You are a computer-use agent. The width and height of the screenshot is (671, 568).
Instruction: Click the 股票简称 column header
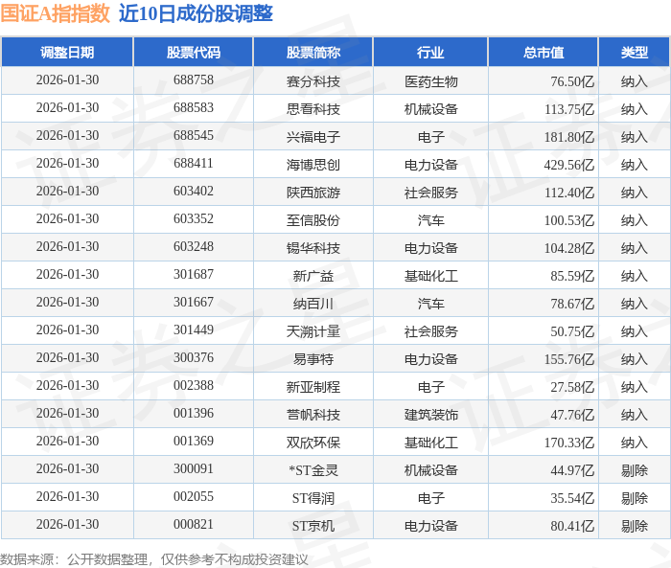313,52
